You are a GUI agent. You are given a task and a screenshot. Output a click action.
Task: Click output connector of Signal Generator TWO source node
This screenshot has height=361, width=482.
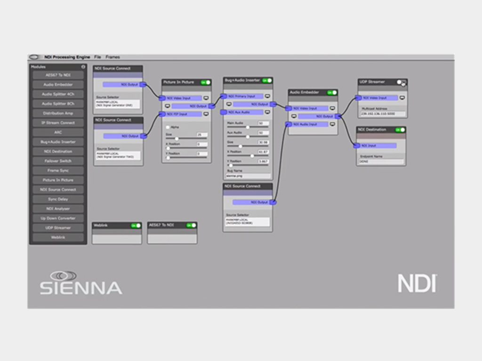144,136
